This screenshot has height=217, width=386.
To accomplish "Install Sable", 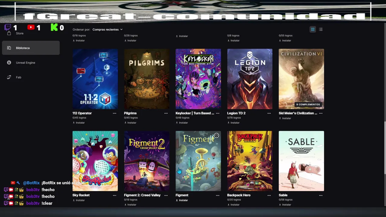I will coord(285,205).
